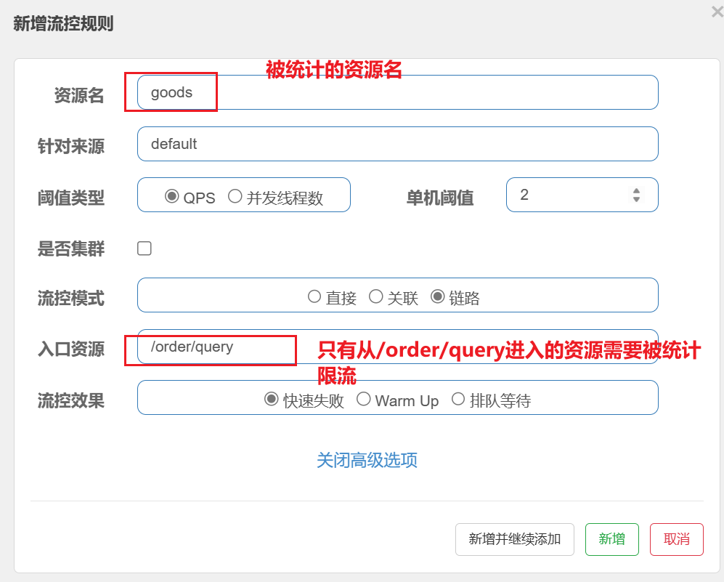Image resolution: width=724 pixels, height=582 pixels.
Task: Click the 资源名 label text
Action: point(79,95)
